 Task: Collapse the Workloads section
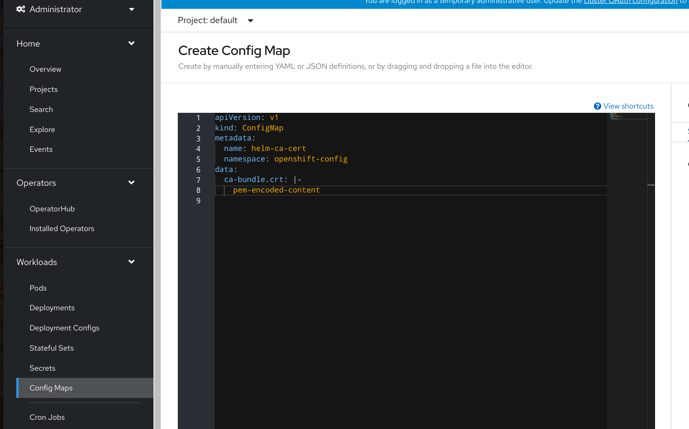click(131, 262)
